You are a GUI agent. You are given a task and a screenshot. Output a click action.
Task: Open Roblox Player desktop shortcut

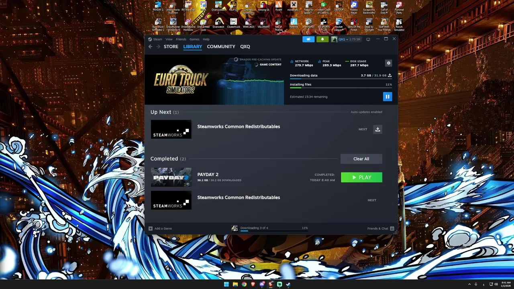coord(354,8)
